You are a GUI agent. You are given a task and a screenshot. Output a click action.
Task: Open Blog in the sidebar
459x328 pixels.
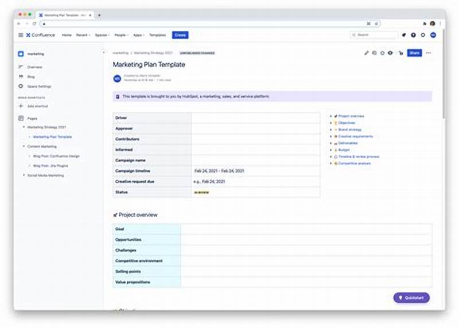click(31, 77)
